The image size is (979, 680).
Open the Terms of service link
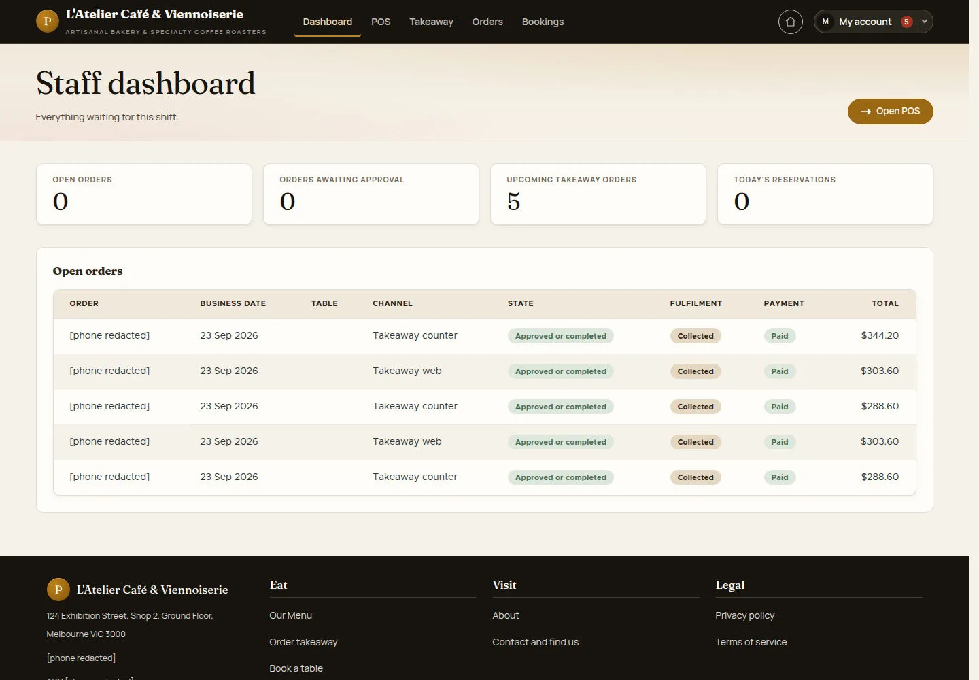click(751, 642)
